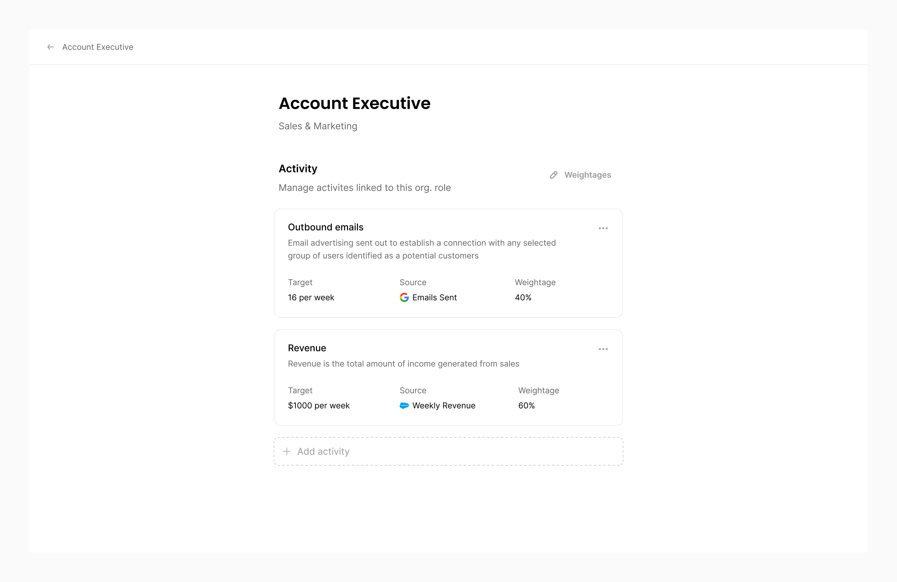Click the 40% weightage value
This screenshot has height=582, width=897.
click(523, 298)
